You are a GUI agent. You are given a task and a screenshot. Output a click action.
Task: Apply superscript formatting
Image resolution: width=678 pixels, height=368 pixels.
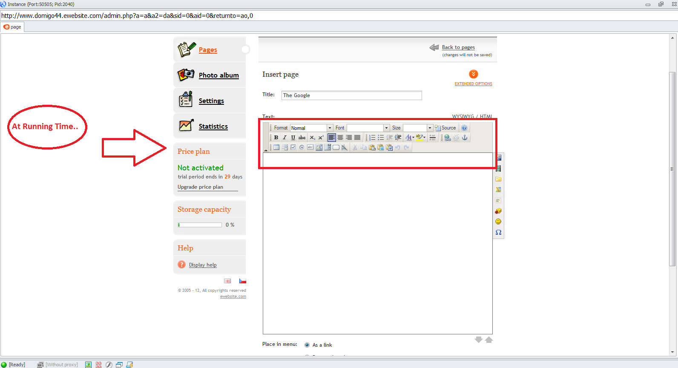click(321, 138)
